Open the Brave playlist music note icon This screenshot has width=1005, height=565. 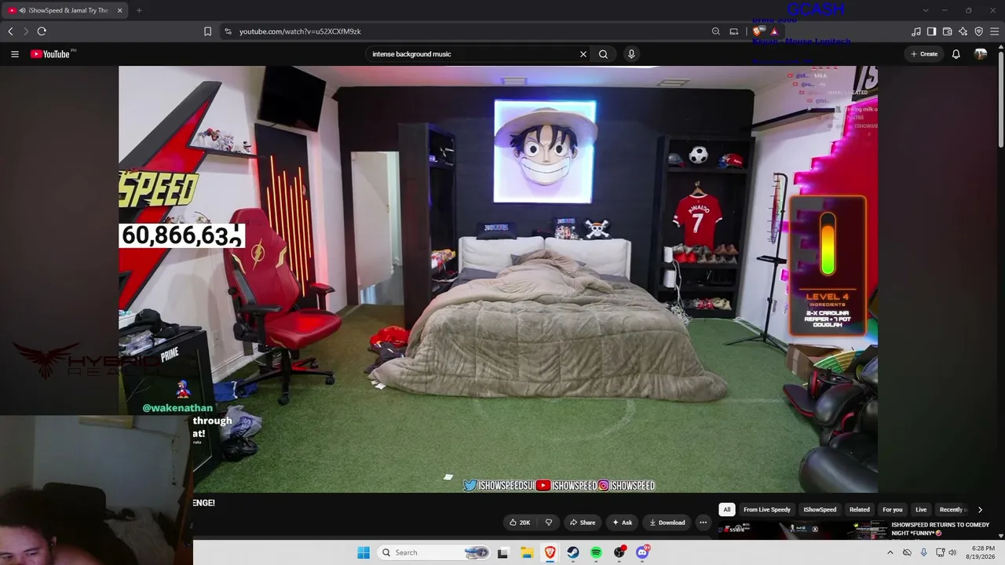pos(916,31)
